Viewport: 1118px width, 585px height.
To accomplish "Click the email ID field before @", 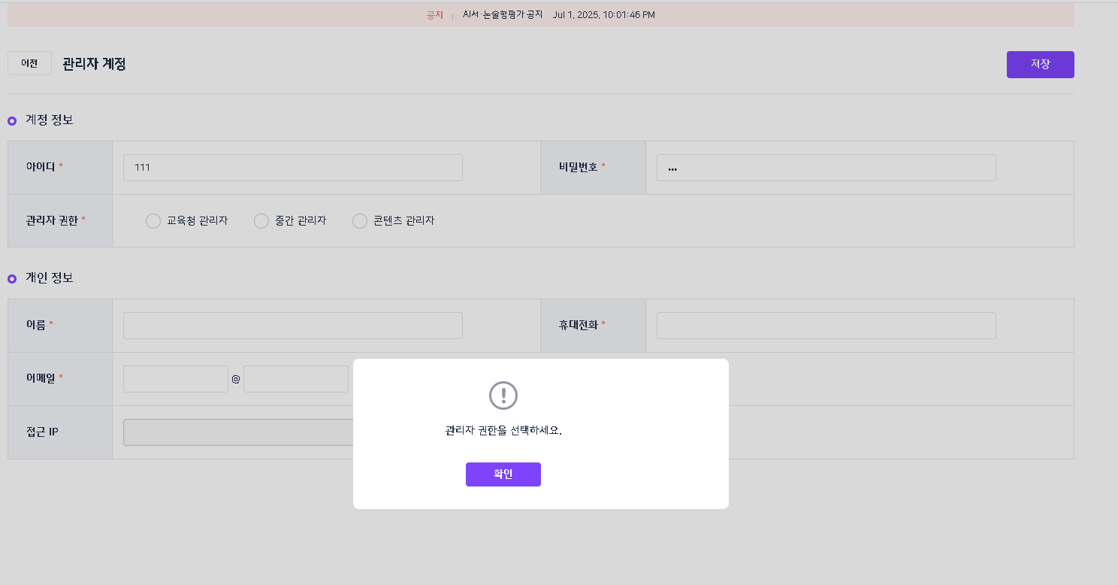I will 175,379.
